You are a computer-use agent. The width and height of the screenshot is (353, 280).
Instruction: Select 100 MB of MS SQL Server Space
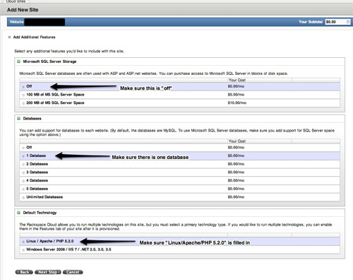pyautogui.click(x=23, y=95)
